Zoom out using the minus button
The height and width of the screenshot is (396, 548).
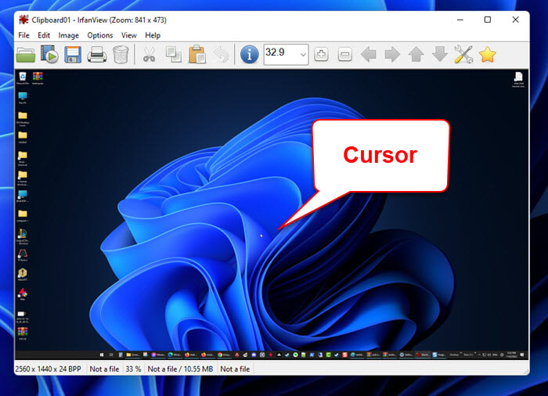click(345, 55)
